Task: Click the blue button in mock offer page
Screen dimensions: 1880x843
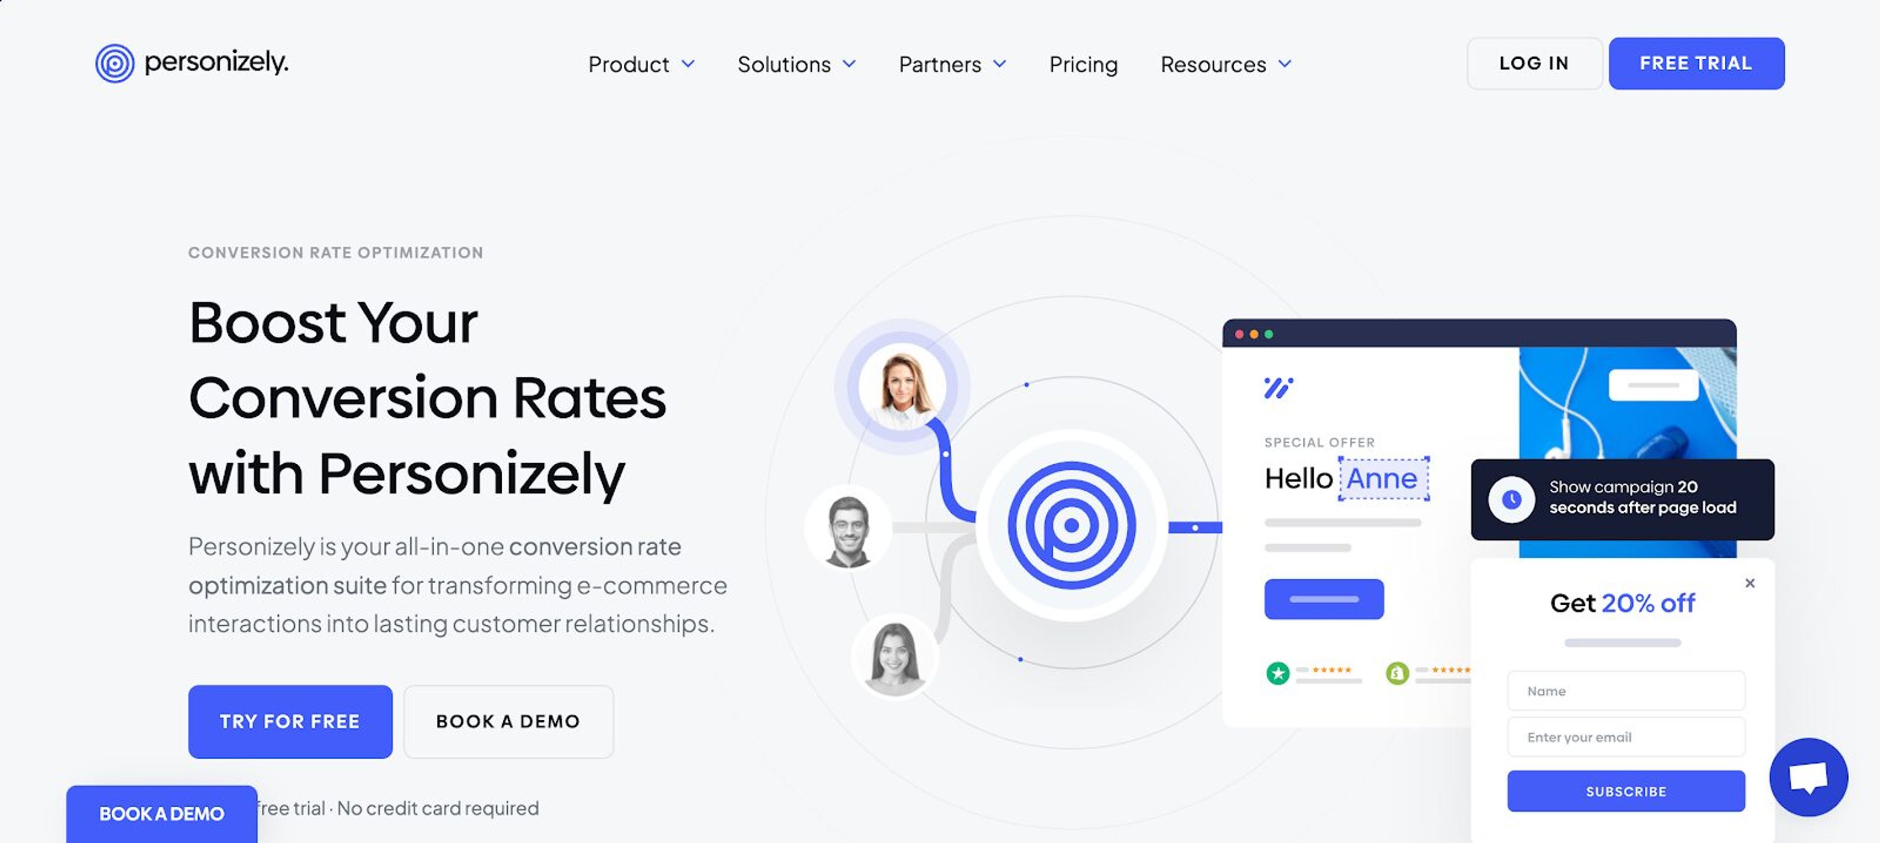Action: tap(1324, 599)
